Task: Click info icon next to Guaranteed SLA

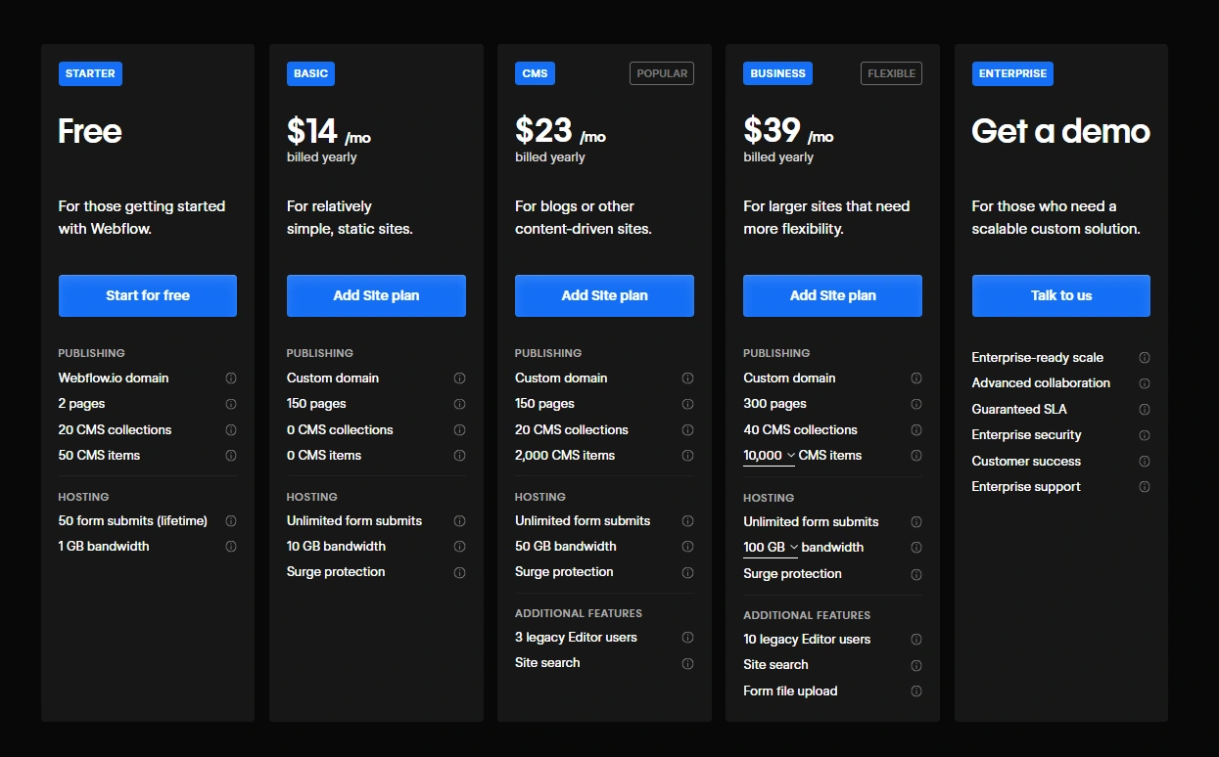Action: (x=1144, y=410)
